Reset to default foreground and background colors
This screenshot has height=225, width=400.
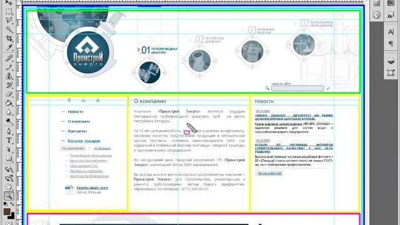5,204
